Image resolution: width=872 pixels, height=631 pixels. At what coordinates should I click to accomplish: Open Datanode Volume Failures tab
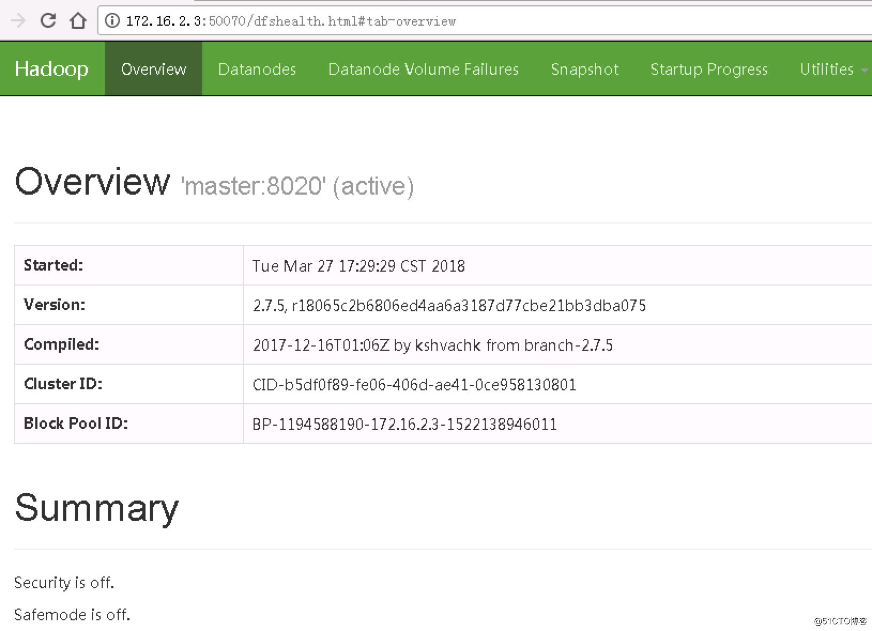(x=423, y=69)
